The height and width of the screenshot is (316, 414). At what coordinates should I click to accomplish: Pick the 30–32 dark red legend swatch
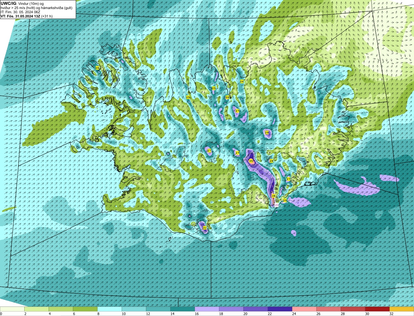377,309
